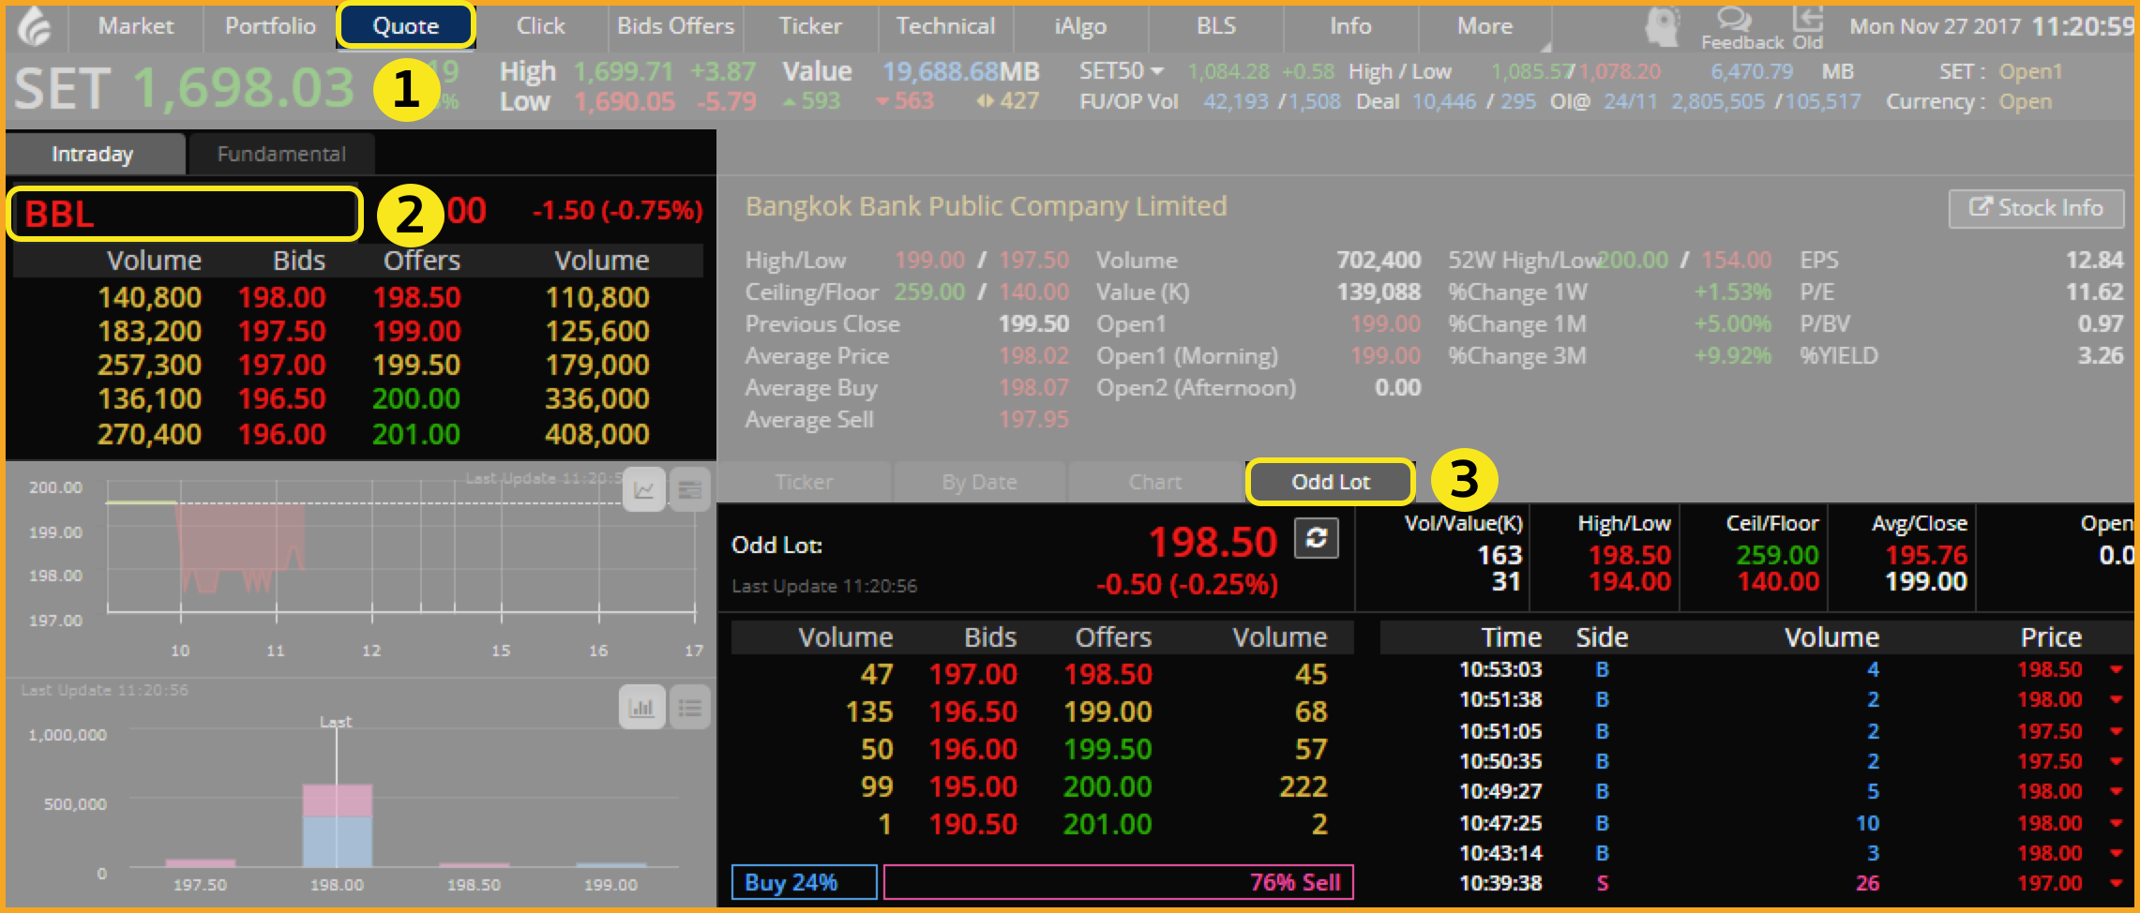Viewport: 2140px width, 913px height.
Task: Click the 76% Sell bar
Action: coord(1118,882)
